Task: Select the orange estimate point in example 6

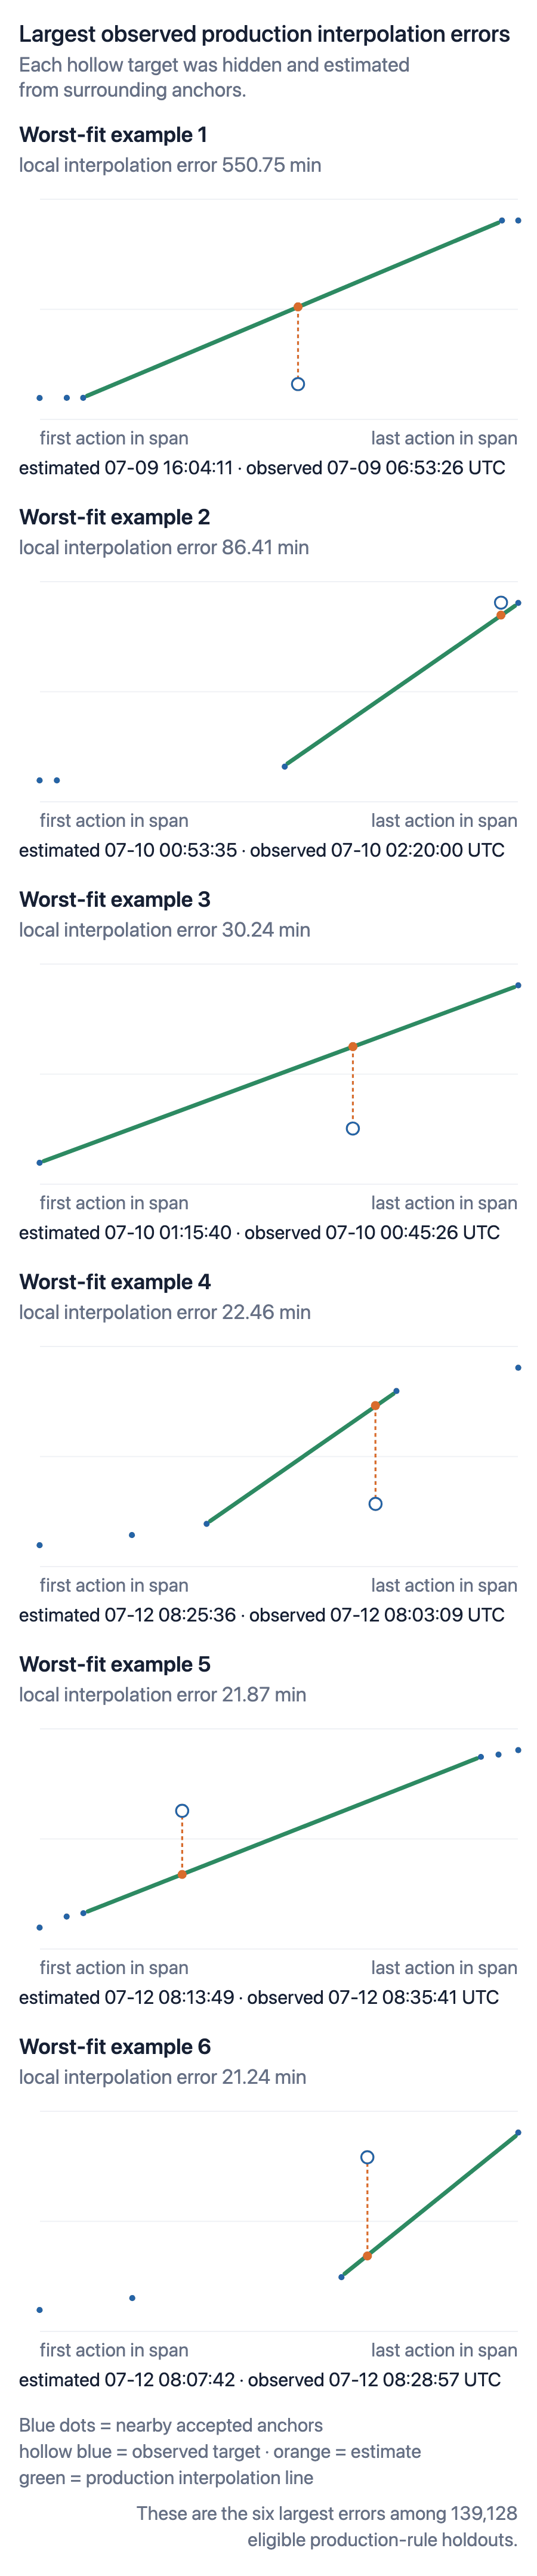Action: point(367,2256)
